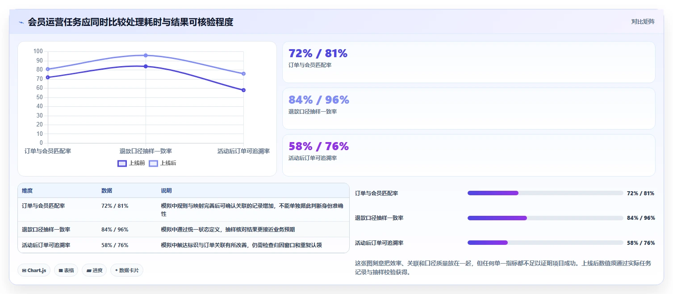
Task: Click the progress row label 退款口径抽样一致率
Action: [x=379, y=218]
